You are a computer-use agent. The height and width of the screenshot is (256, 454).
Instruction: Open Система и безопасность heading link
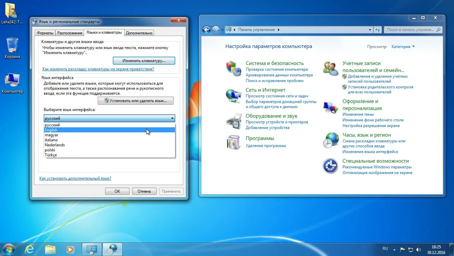point(275,63)
